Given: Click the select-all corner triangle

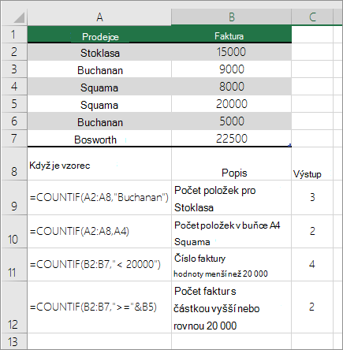Looking at the screenshot, I should (x=19, y=18).
